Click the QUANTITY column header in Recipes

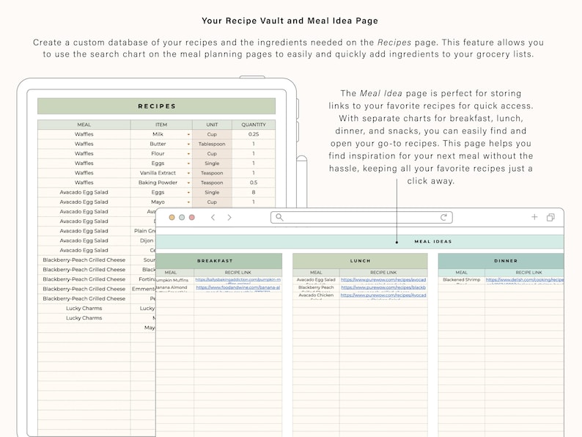click(x=254, y=125)
